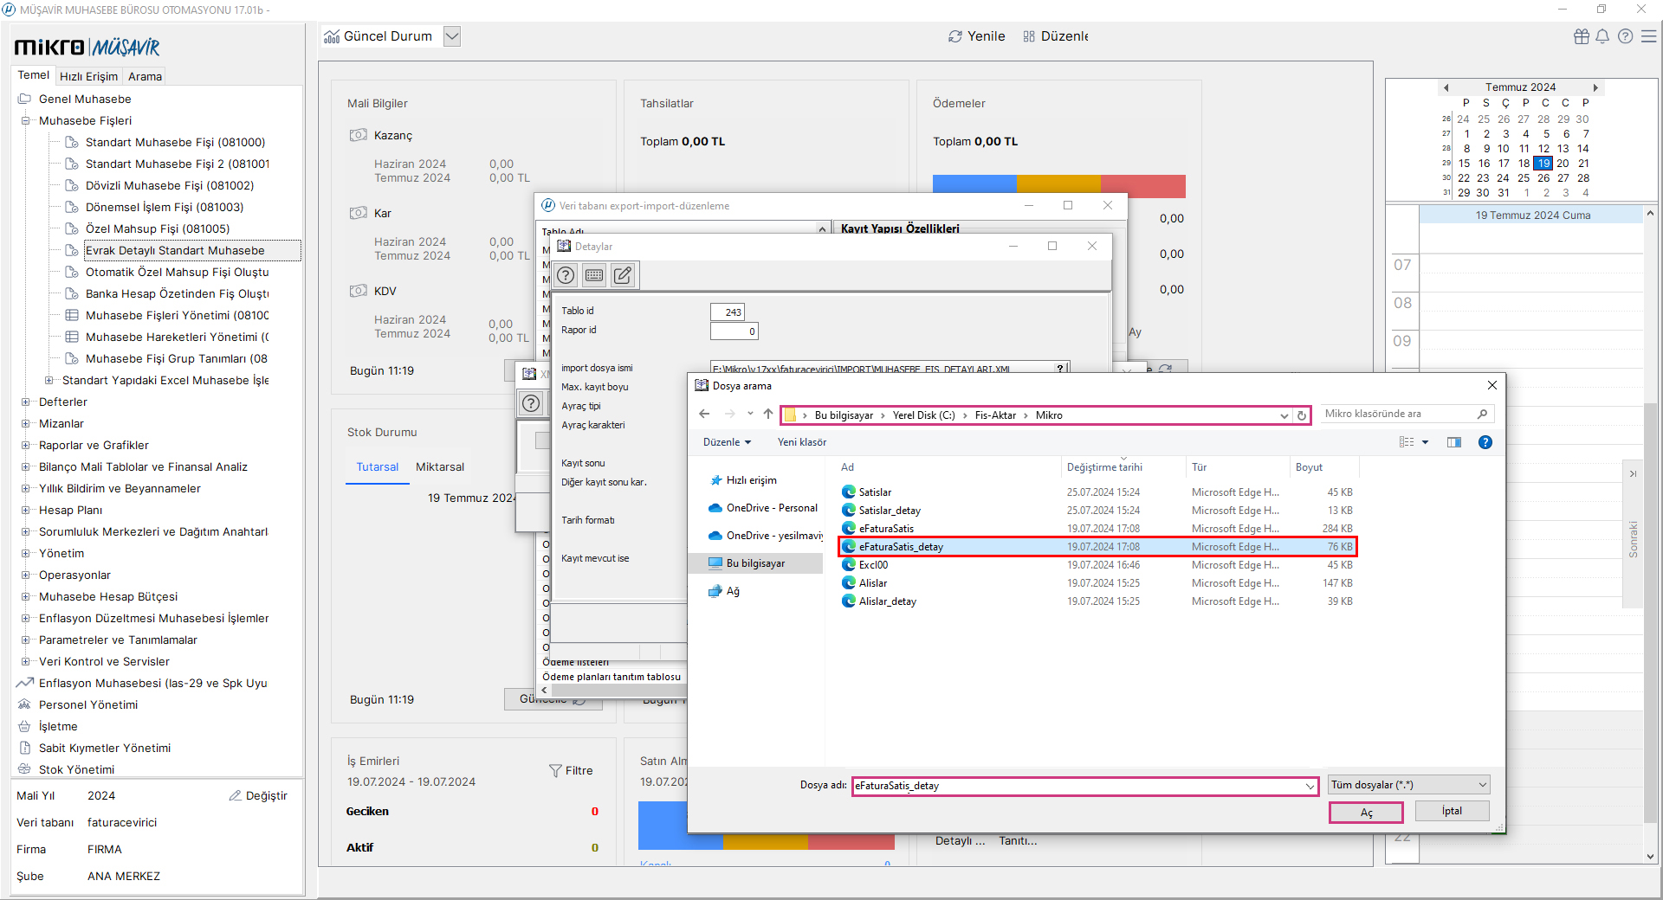The height and width of the screenshot is (900, 1663).
Task: Toggle the preview pane icon in file dialog
Action: click(1454, 442)
